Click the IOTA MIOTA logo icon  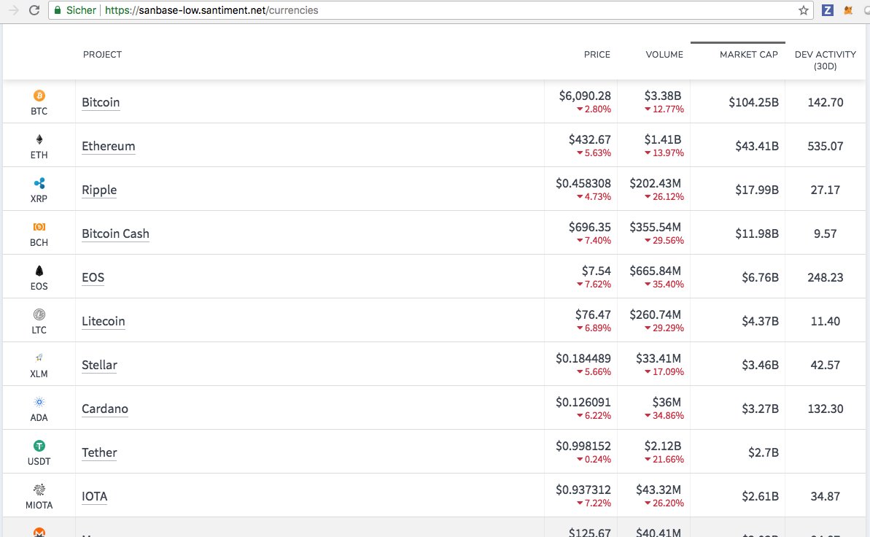(x=39, y=490)
